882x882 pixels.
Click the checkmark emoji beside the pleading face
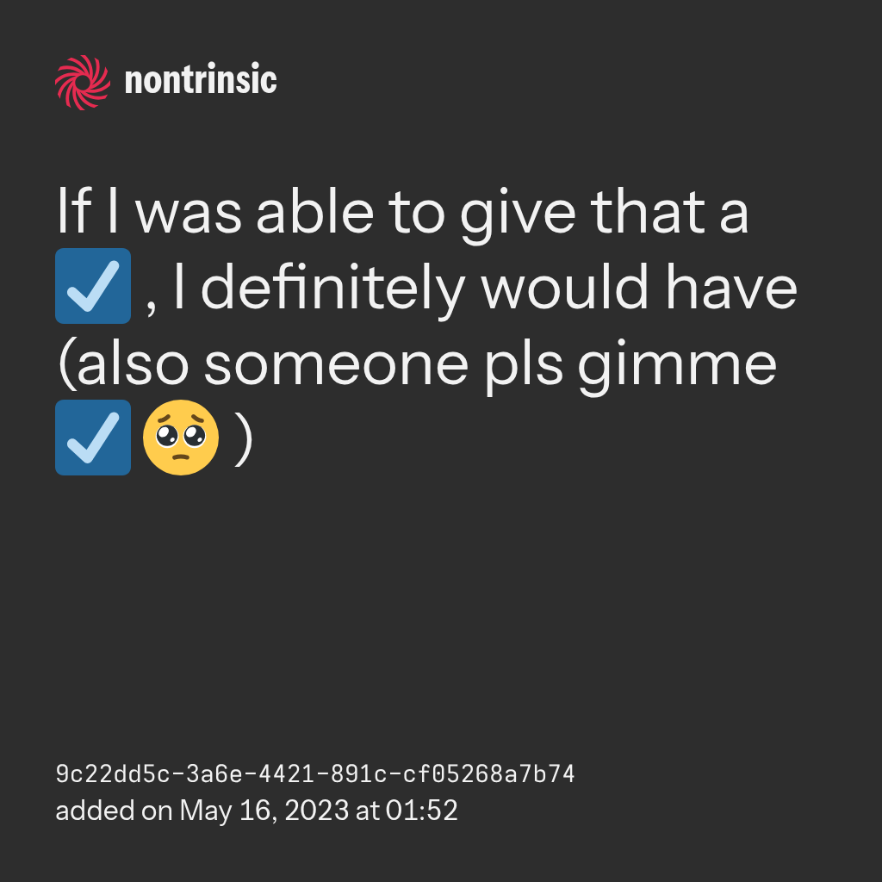[93, 438]
